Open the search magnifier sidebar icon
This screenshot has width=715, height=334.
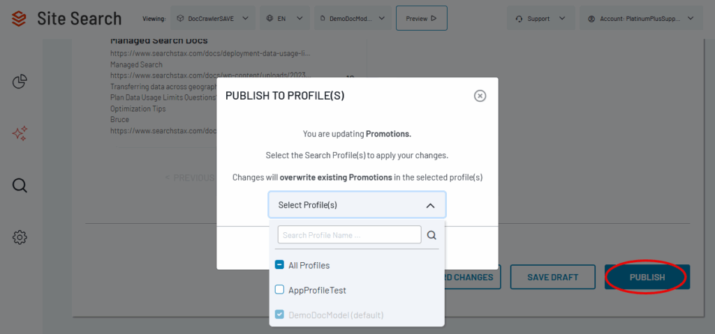pyautogui.click(x=20, y=185)
